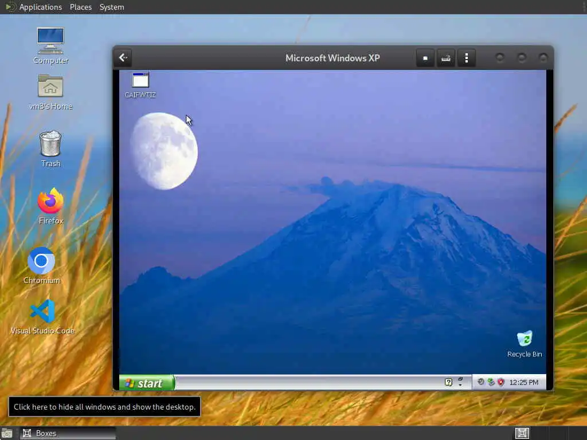Viewport: 587px width, 440px height.
Task: Open the Applications menu
Action: 41,7
